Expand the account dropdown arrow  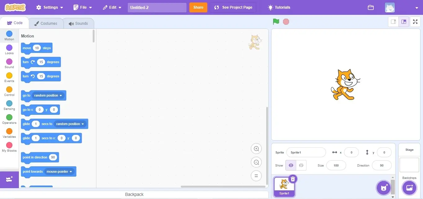[x=417, y=8]
